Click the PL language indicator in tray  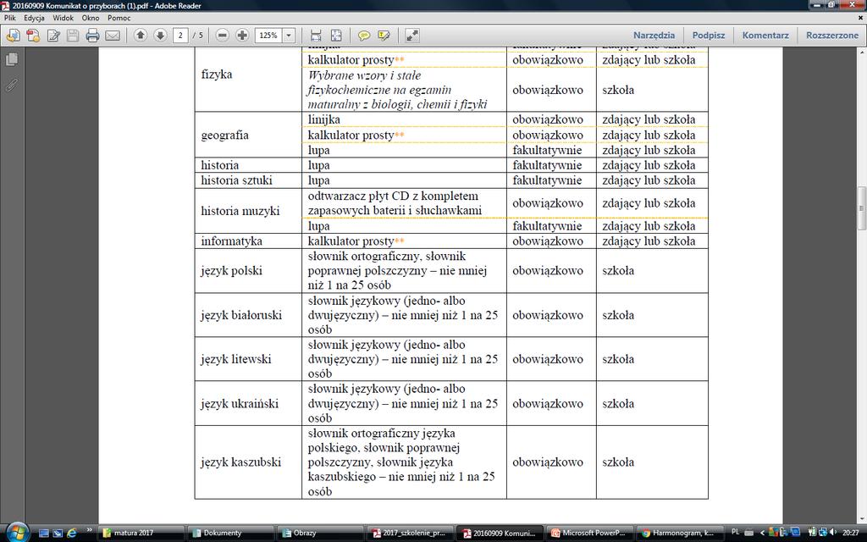[736, 532]
